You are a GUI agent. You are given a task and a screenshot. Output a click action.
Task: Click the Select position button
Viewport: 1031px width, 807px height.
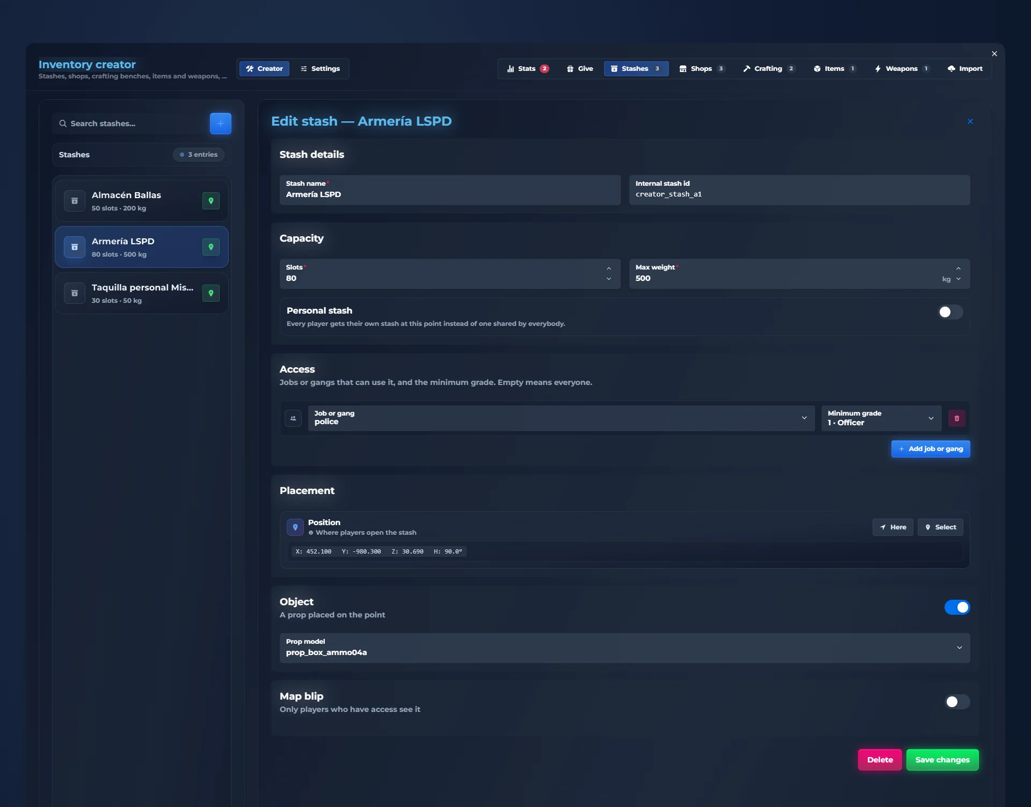point(940,527)
